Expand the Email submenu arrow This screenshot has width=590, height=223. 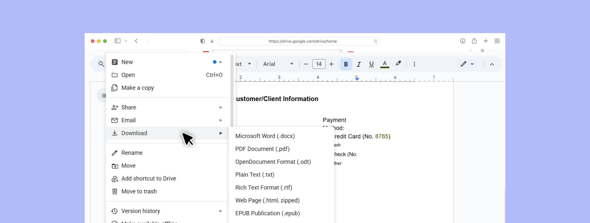coord(221,120)
